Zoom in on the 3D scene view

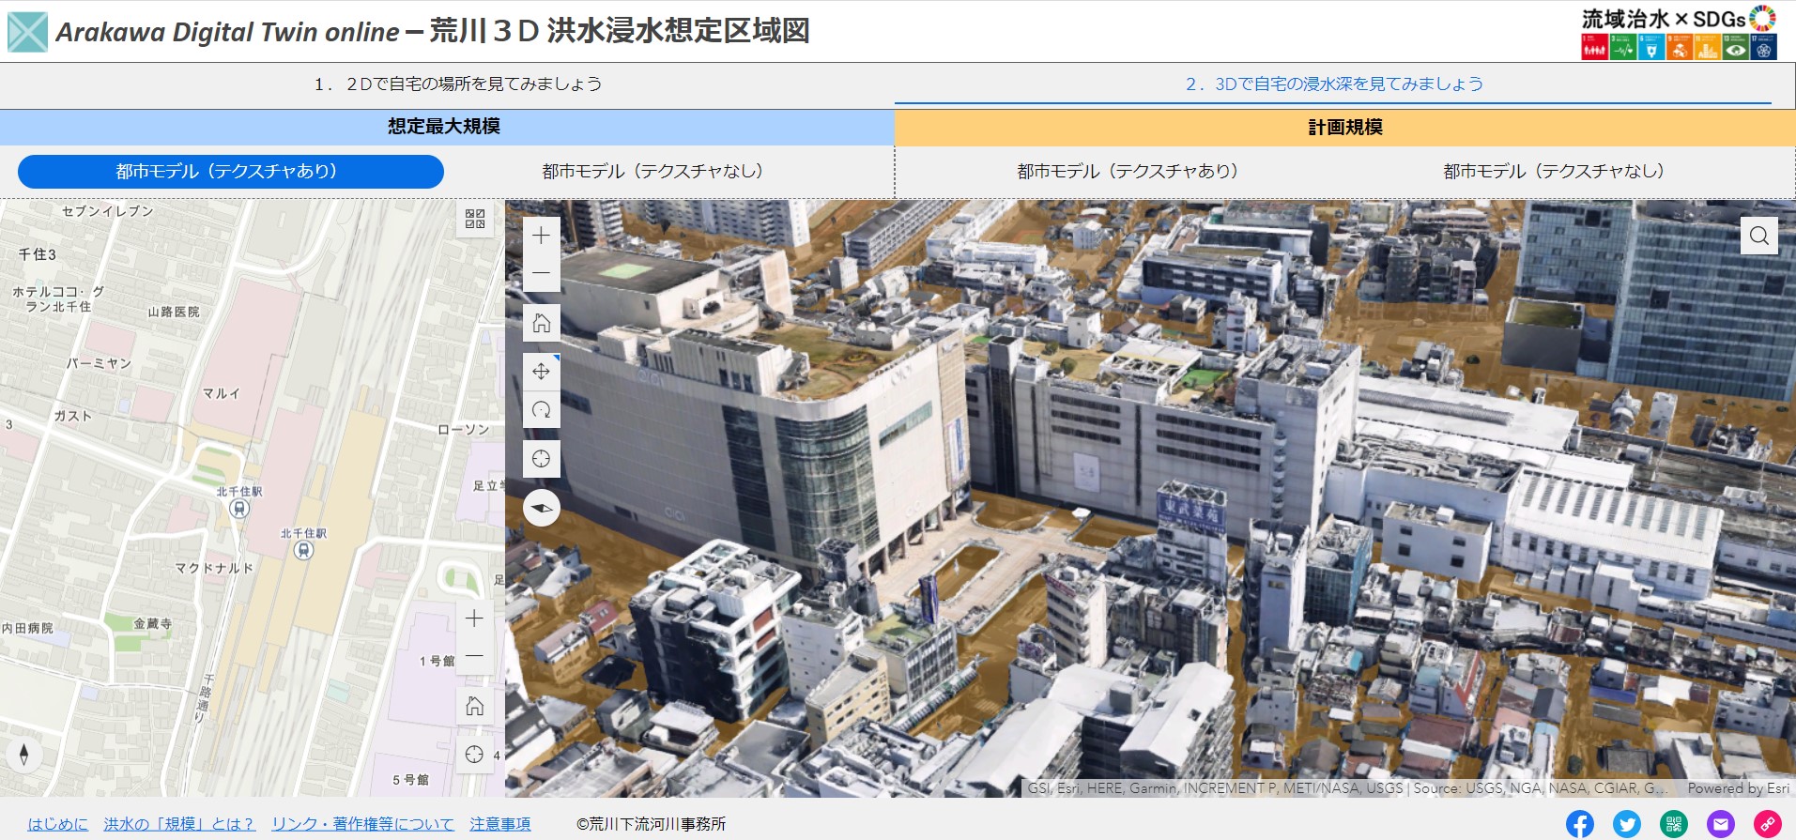[x=541, y=236]
